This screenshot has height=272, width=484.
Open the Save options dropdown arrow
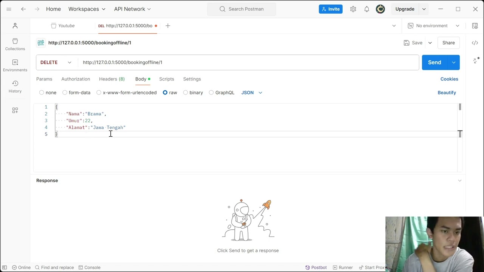tap(430, 43)
